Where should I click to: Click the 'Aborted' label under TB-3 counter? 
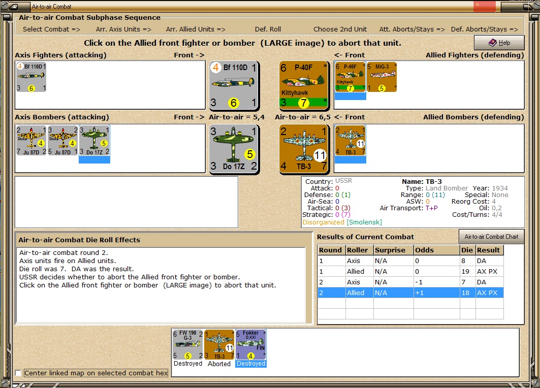coord(219,364)
